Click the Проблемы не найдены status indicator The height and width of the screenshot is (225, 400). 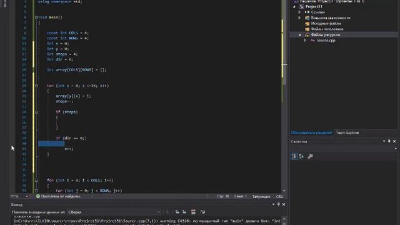pos(61,196)
